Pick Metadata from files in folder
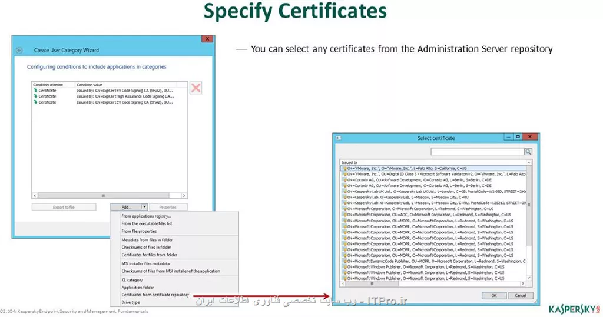This screenshot has width=603, height=317. click(x=147, y=240)
